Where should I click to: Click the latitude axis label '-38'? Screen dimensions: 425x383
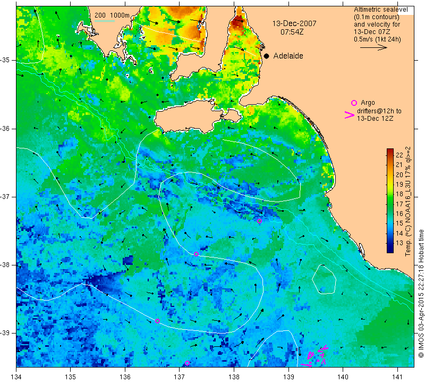coord(6,265)
